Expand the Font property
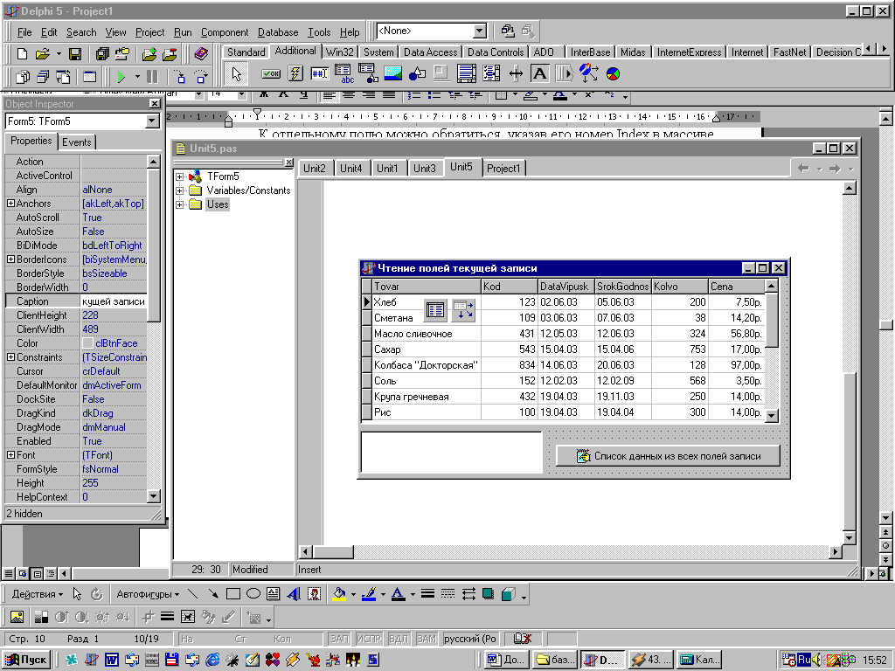This screenshot has width=895, height=671. click(x=10, y=454)
